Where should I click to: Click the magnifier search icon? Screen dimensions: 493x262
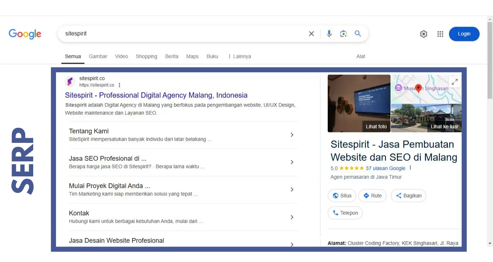(358, 33)
